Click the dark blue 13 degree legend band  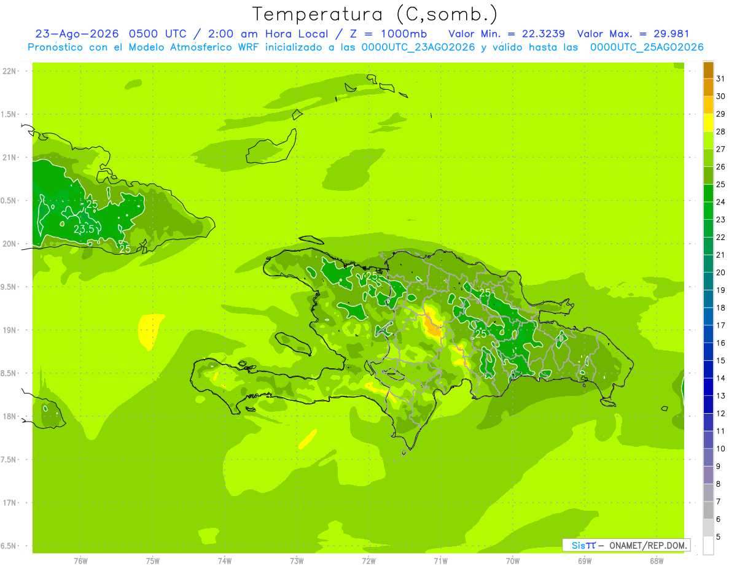click(x=708, y=387)
